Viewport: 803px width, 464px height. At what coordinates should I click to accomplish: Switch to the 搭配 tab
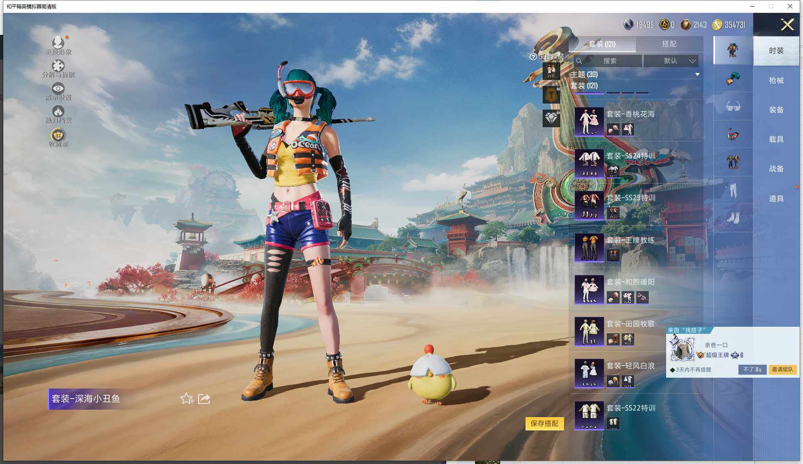tap(669, 44)
